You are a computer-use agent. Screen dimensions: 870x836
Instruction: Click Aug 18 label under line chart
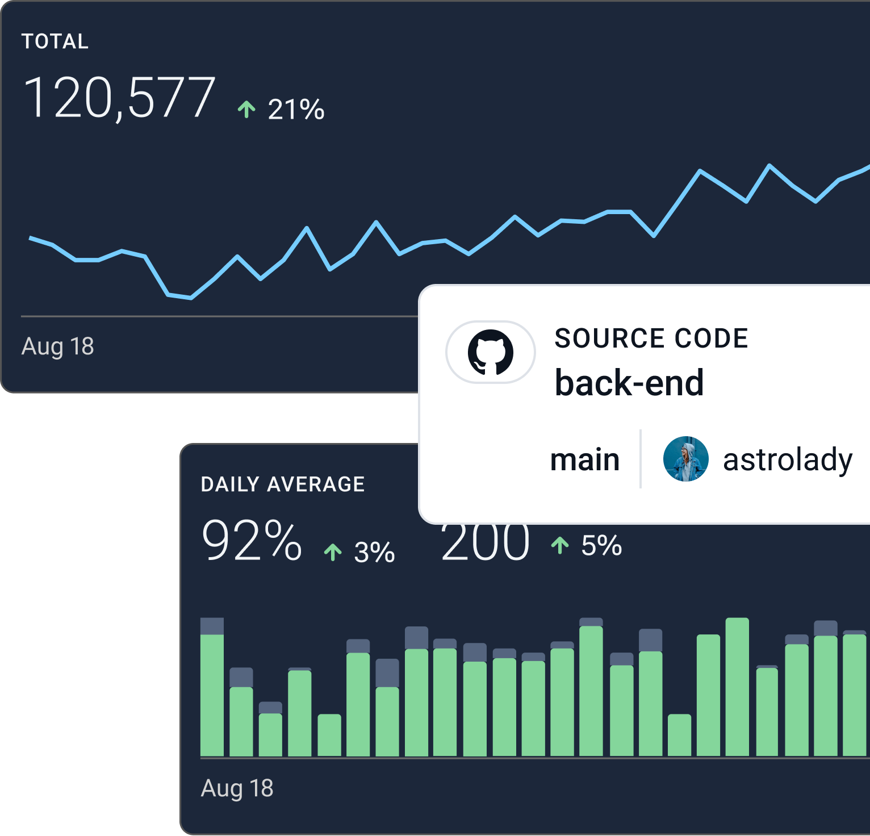pos(58,346)
